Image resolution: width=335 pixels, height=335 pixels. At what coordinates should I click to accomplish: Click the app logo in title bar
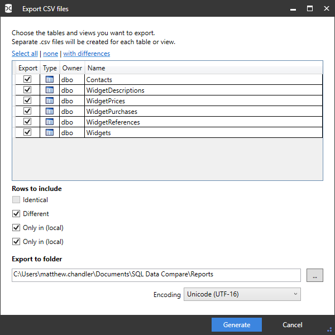(x=9, y=9)
